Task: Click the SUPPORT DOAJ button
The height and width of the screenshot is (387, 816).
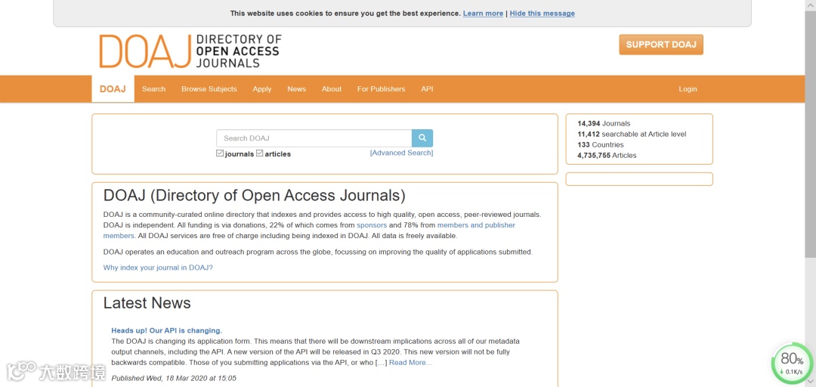Action: (661, 45)
